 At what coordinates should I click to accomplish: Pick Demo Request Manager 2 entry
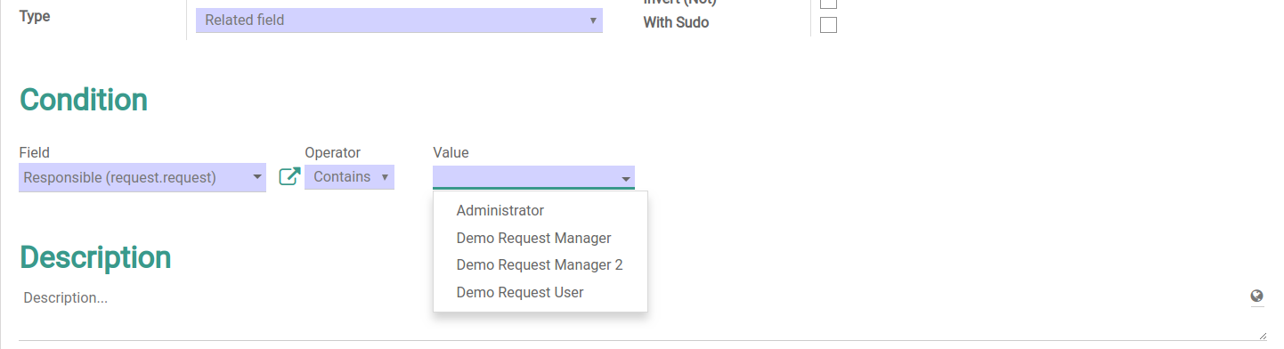(x=540, y=265)
